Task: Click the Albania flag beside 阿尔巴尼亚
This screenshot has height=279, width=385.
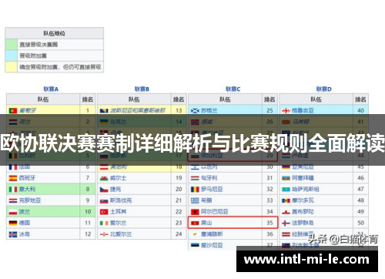Action: click(195, 212)
